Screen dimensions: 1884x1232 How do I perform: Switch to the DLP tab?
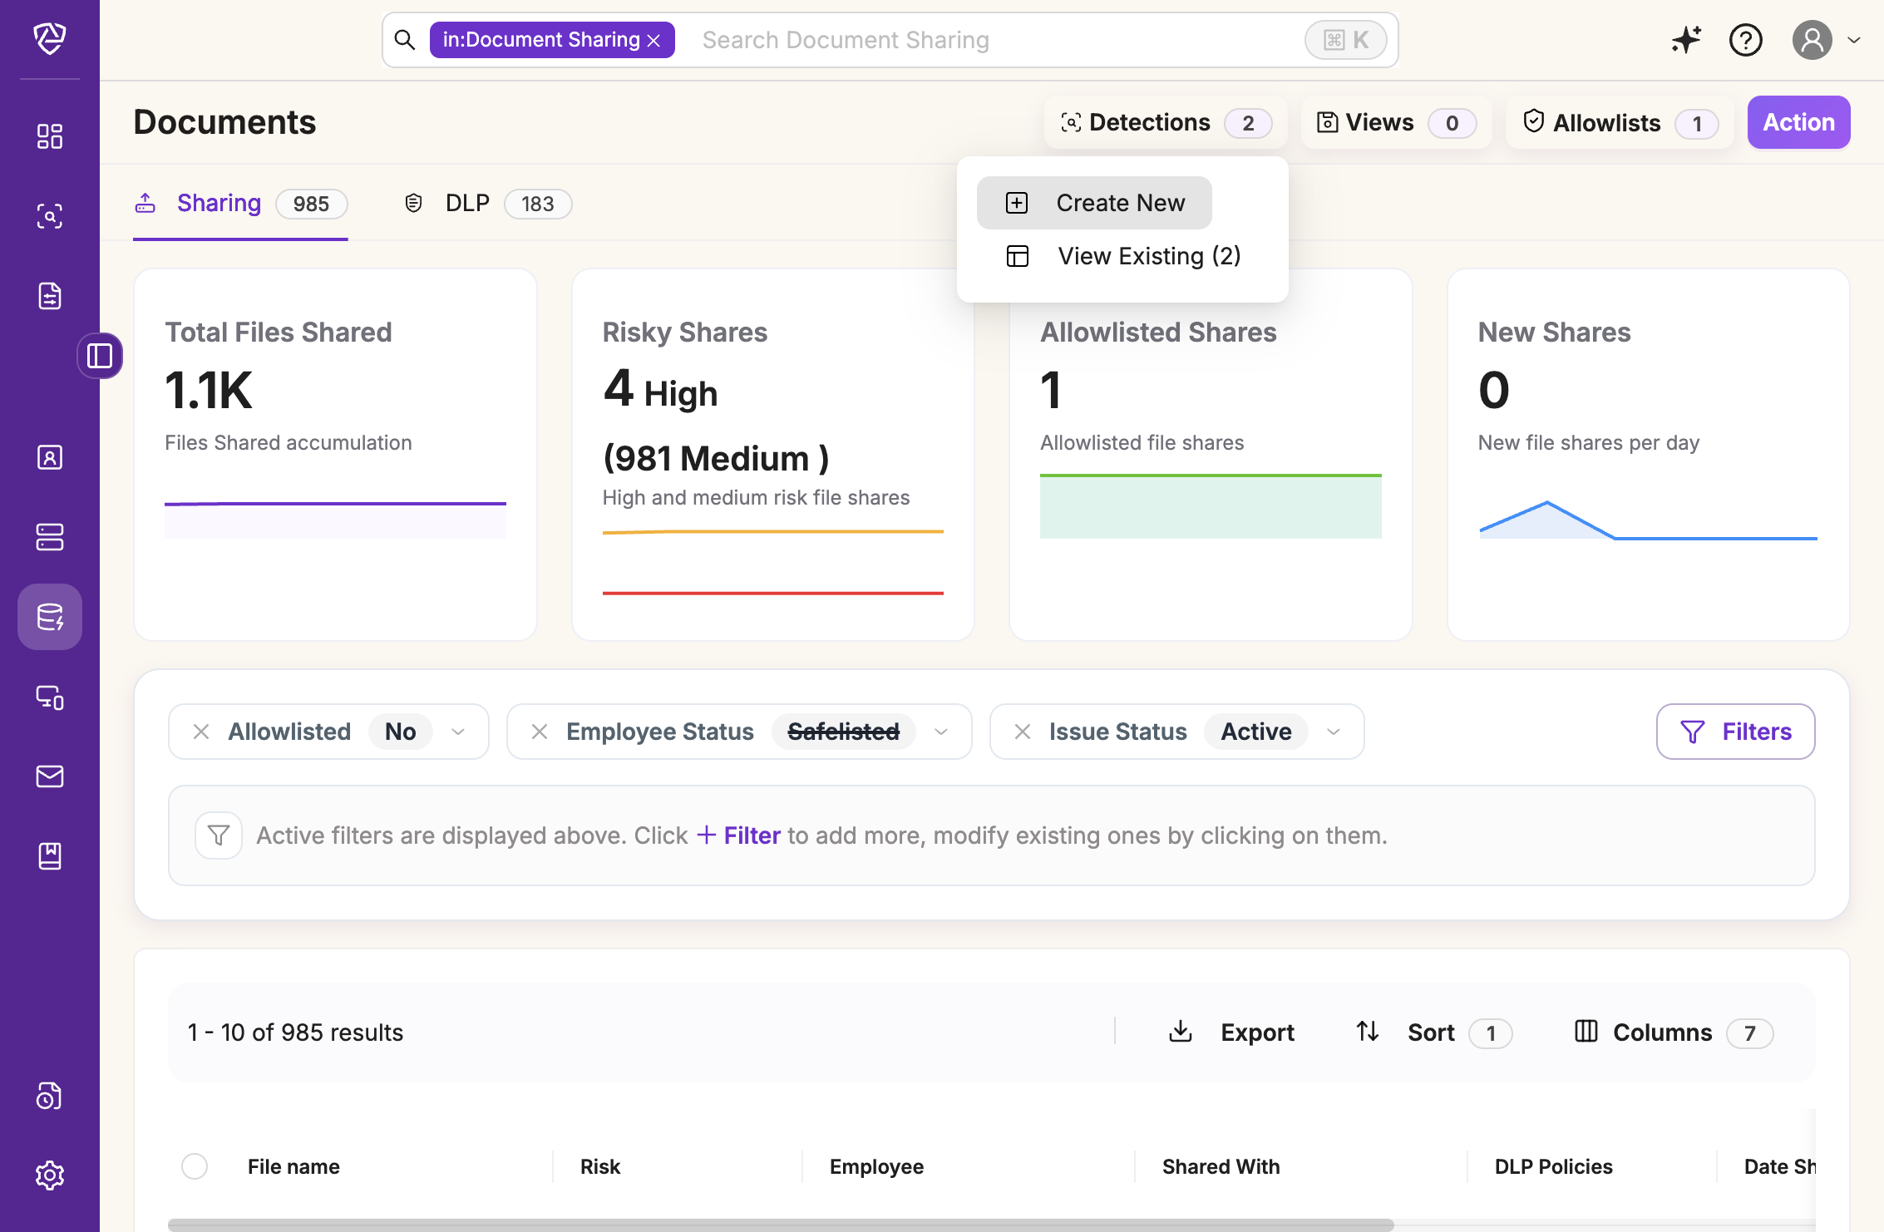click(x=467, y=204)
